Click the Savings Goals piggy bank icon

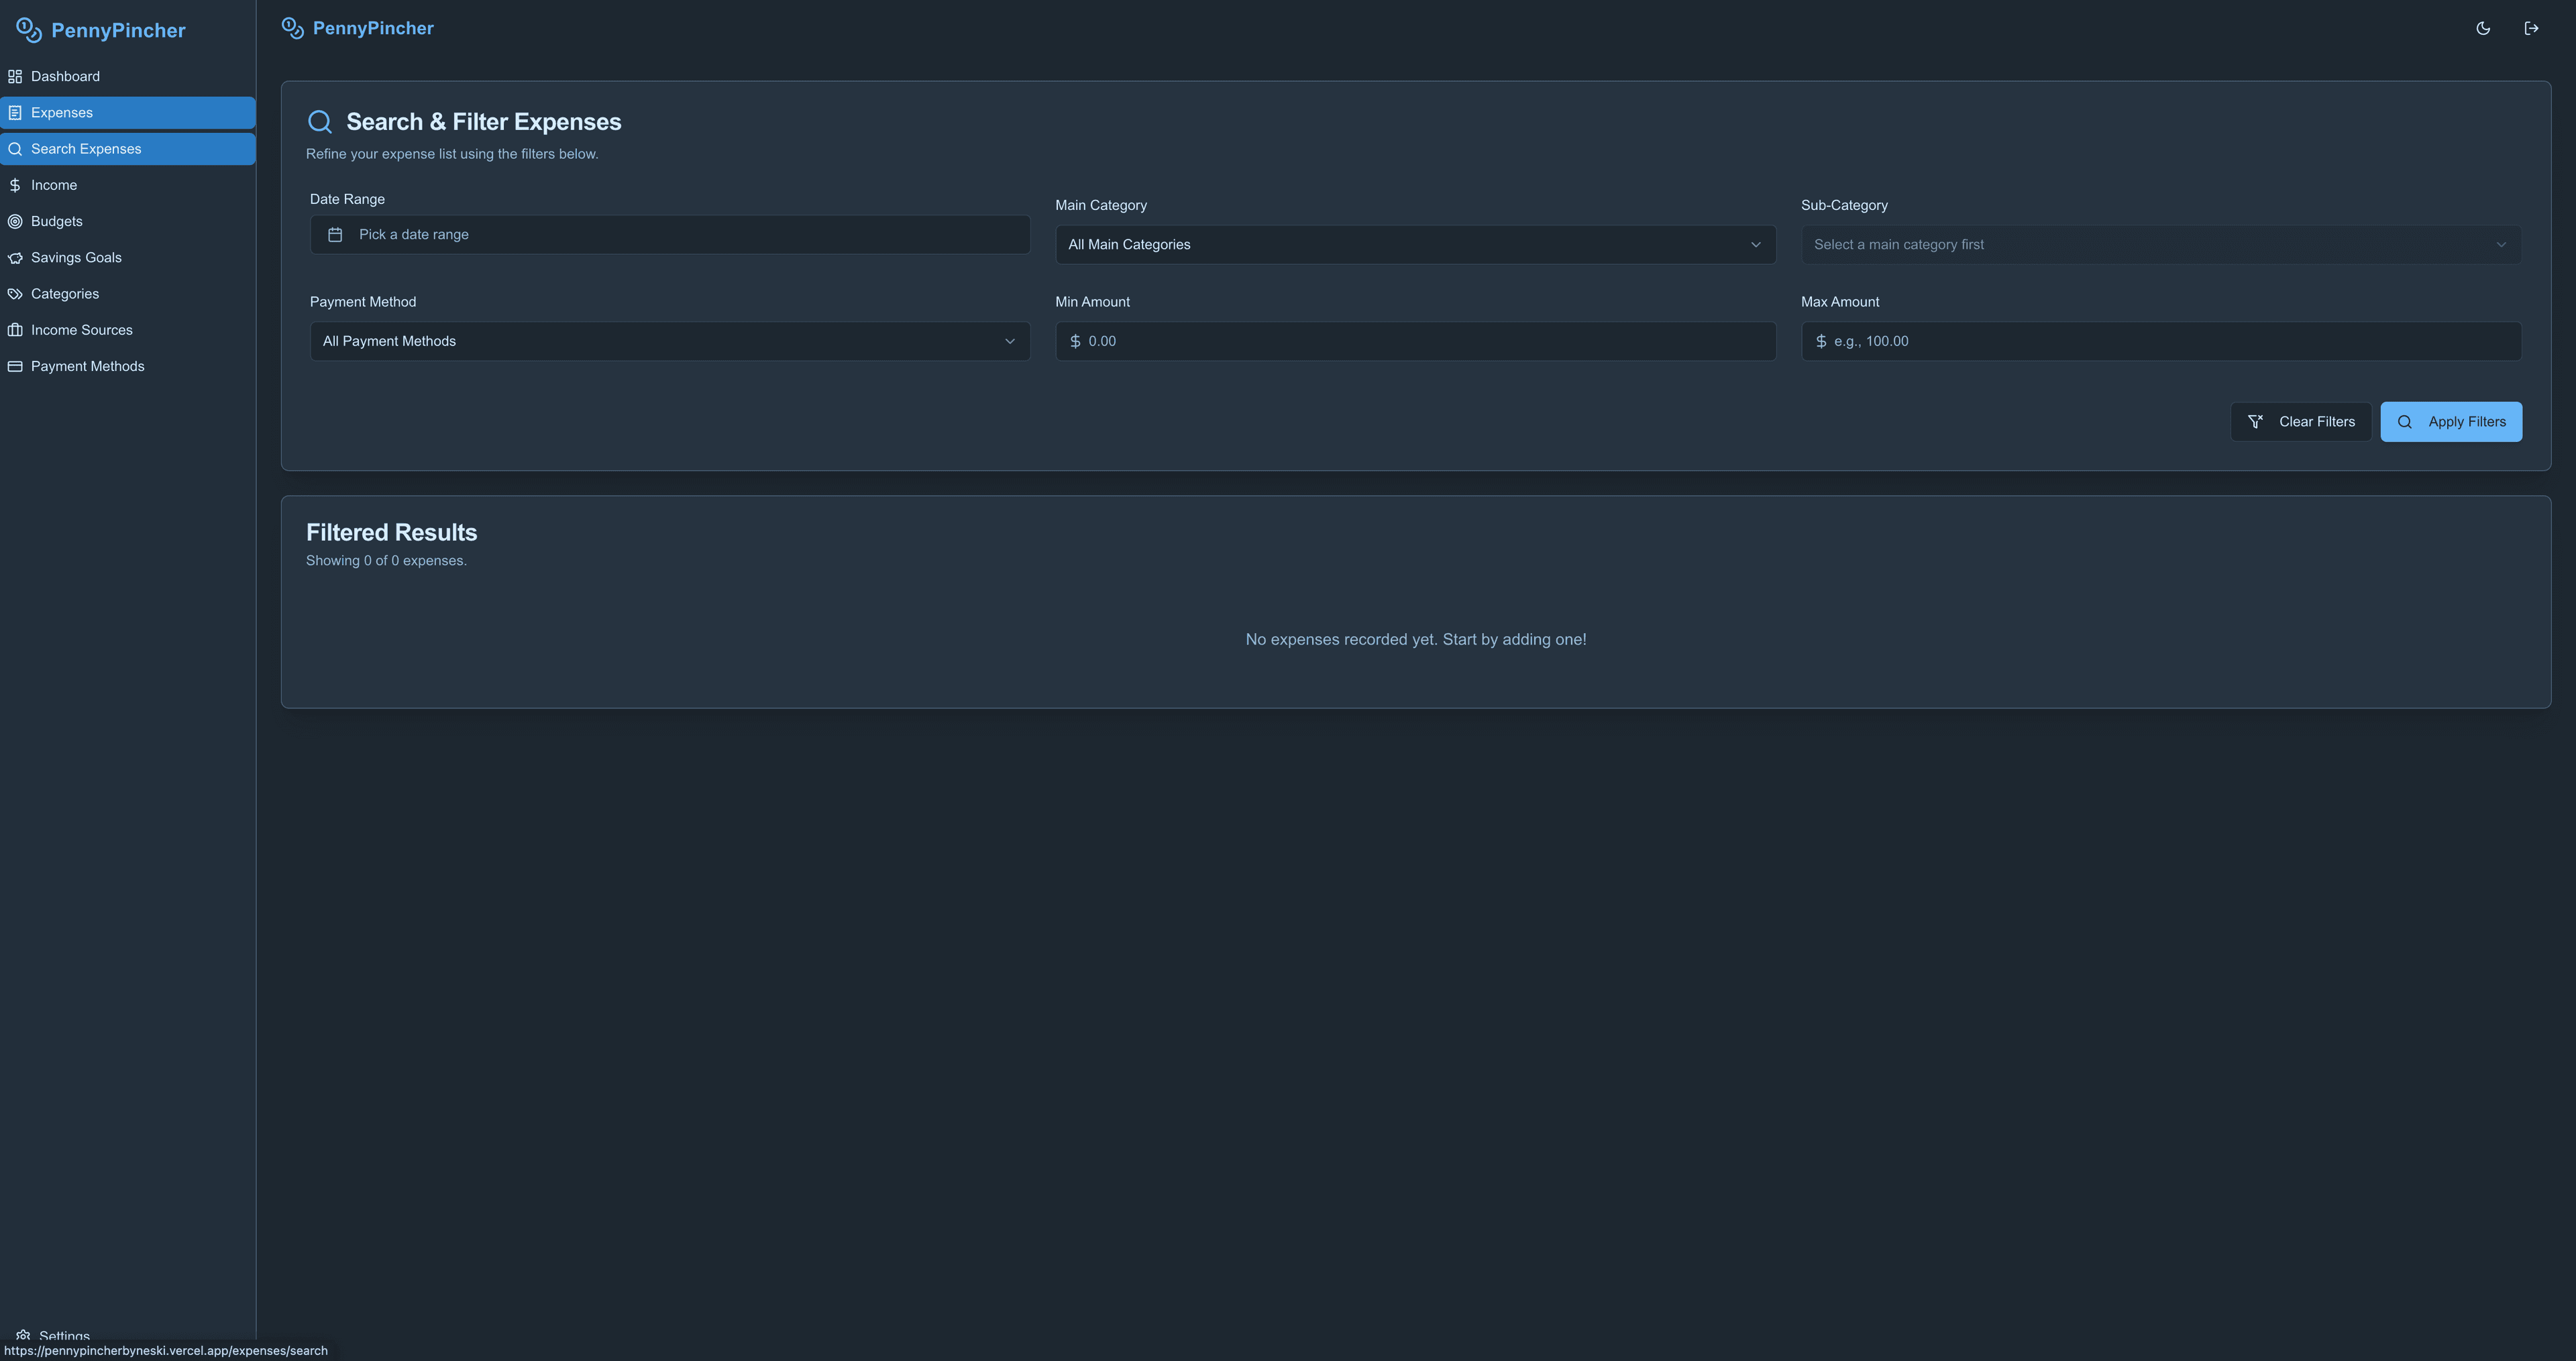[x=15, y=257]
